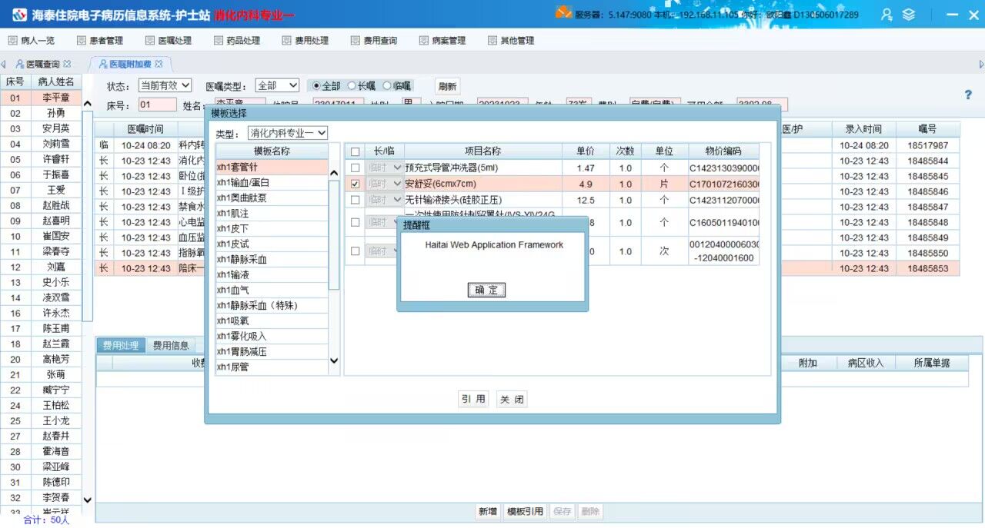Click the stacked layers icon in header
Viewport: 985px width, 528px height.
(909, 14)
